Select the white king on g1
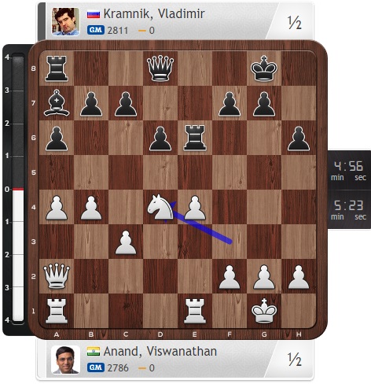 [264, 311]
